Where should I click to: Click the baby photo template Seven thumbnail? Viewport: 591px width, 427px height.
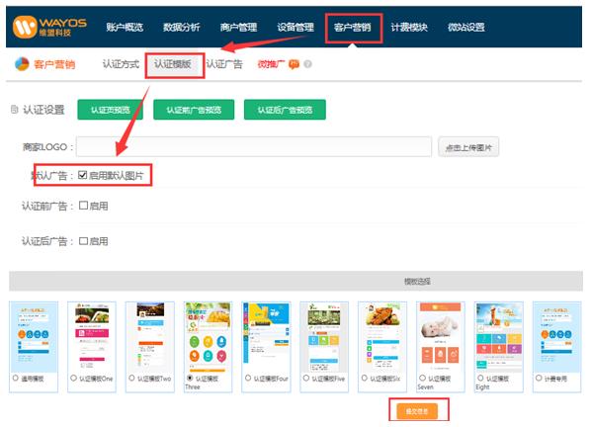441,337
